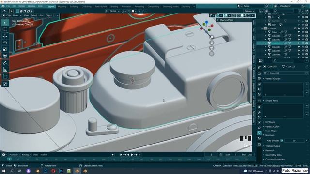This screenshot has height=174, width=310.
Task: Select the Measure tool
Action: (x=5, y=70)
